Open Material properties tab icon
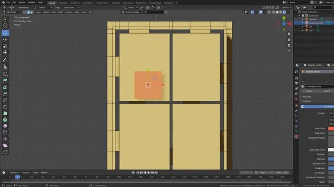Image resolution: width=334 pixels, height=187 pixels. click(x=296, y=137)
